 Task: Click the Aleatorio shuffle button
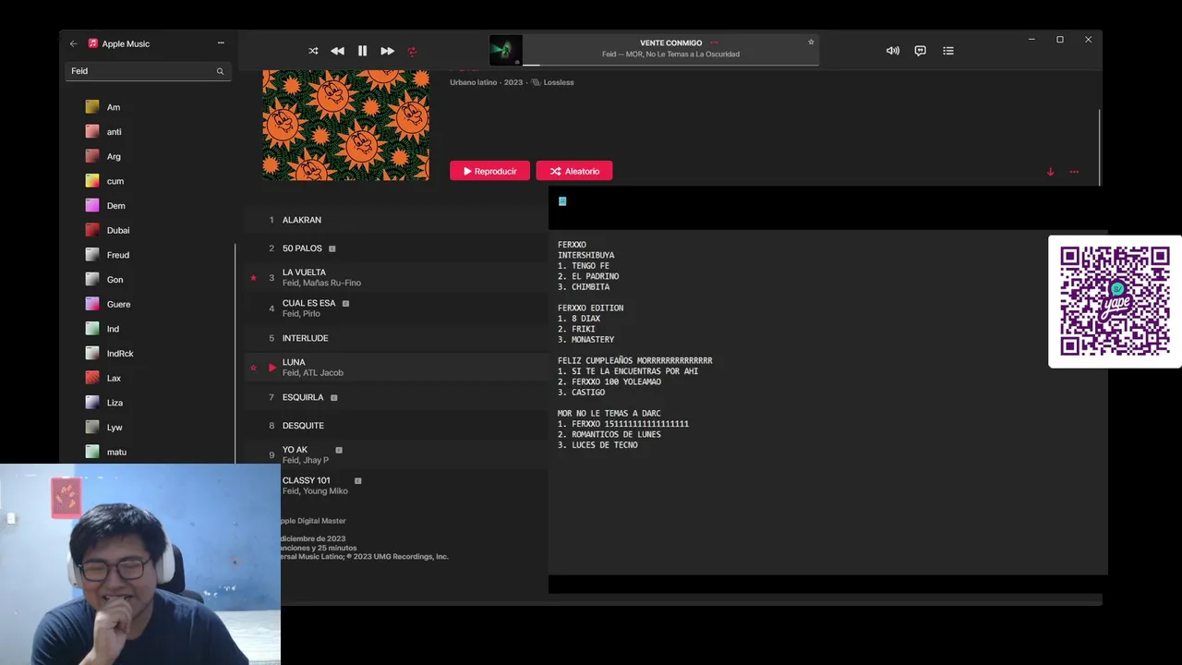[x=573, y=171]
